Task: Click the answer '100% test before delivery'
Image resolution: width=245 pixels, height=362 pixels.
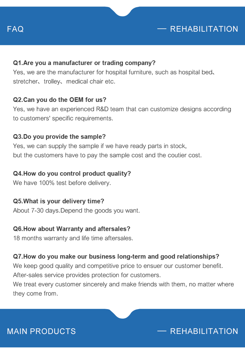Action: tap(62, 183)
